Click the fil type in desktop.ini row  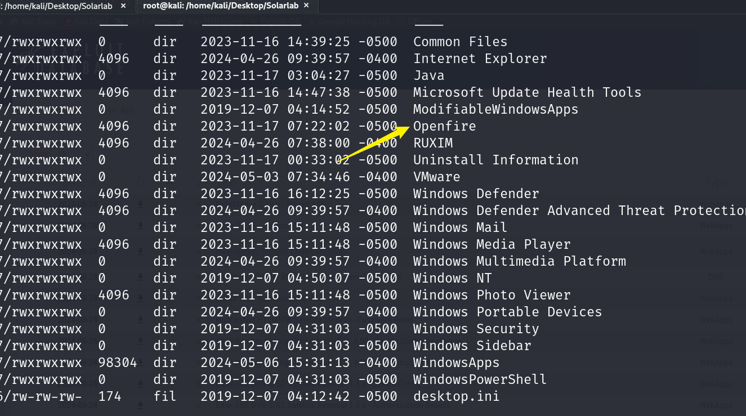point(165,396)
